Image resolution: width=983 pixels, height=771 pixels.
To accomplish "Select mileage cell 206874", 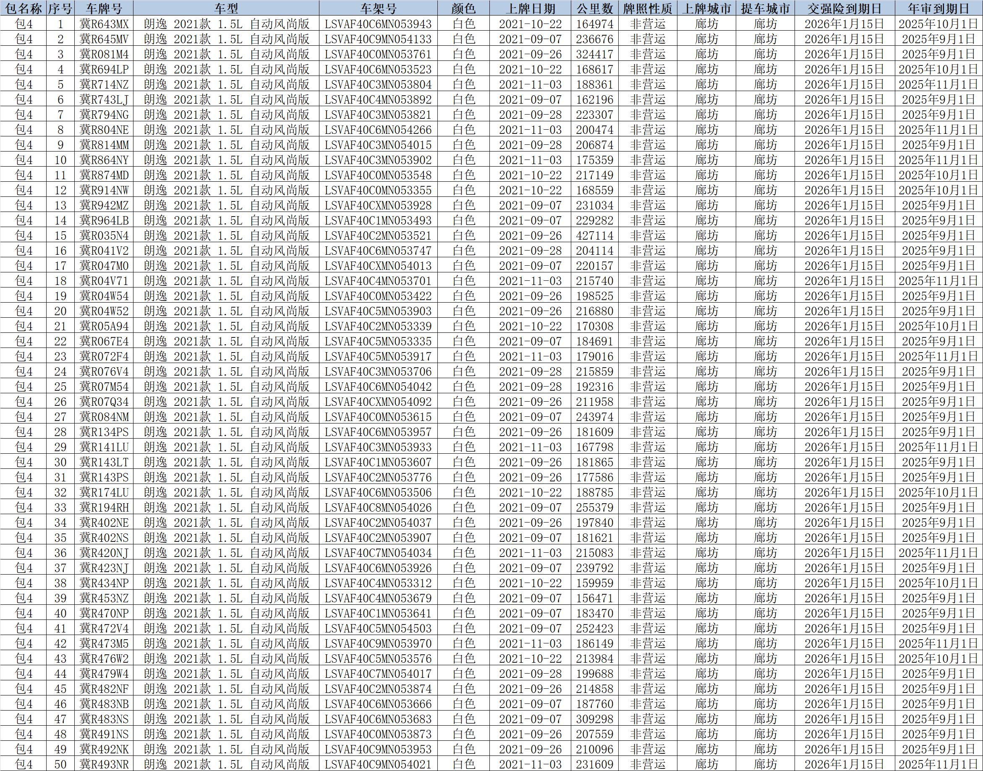I will tap(594, 145).
